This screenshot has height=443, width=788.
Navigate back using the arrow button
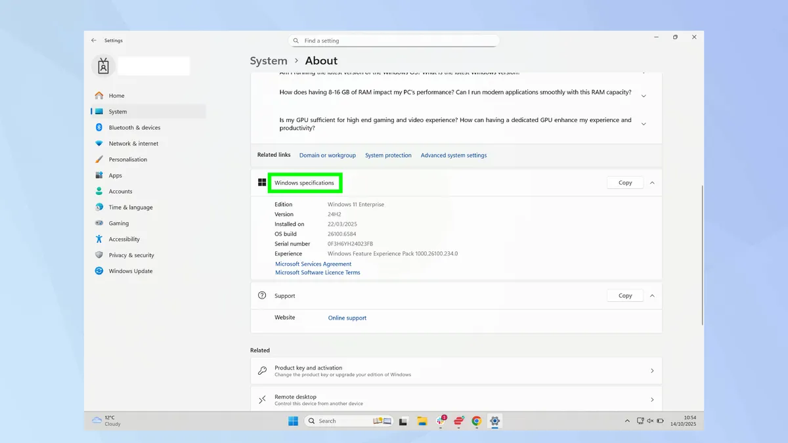tap(93, 40)
